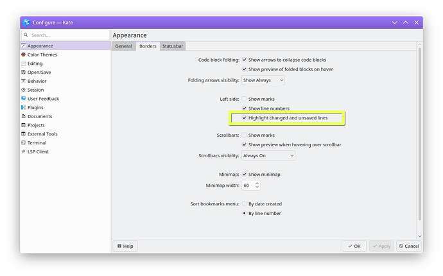The width and height of the screenshot is (443, 276).
Task: Open Editing settings page
Action: [x=65, y=64]
